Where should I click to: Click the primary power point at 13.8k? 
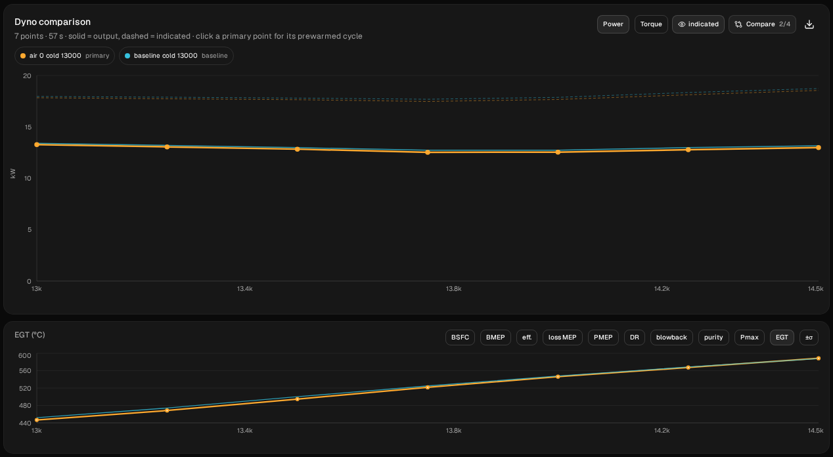point(428,152)
